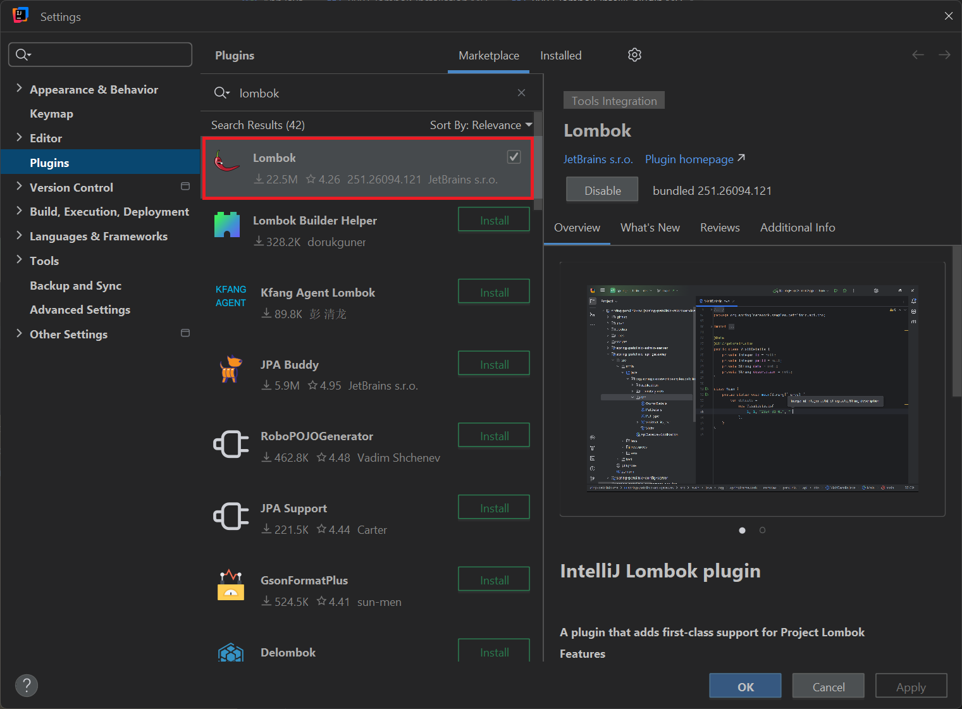Expand Build, Execution, Deployment section

point(18,211)
